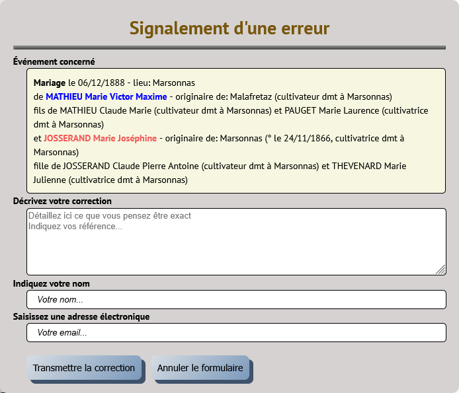Click the Transmettre la correction button
Screen dimensions: 459x393
pos(84,368)
